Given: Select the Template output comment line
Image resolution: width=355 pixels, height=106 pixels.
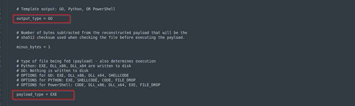Looking at the screenshot, I should click(66, 9).
